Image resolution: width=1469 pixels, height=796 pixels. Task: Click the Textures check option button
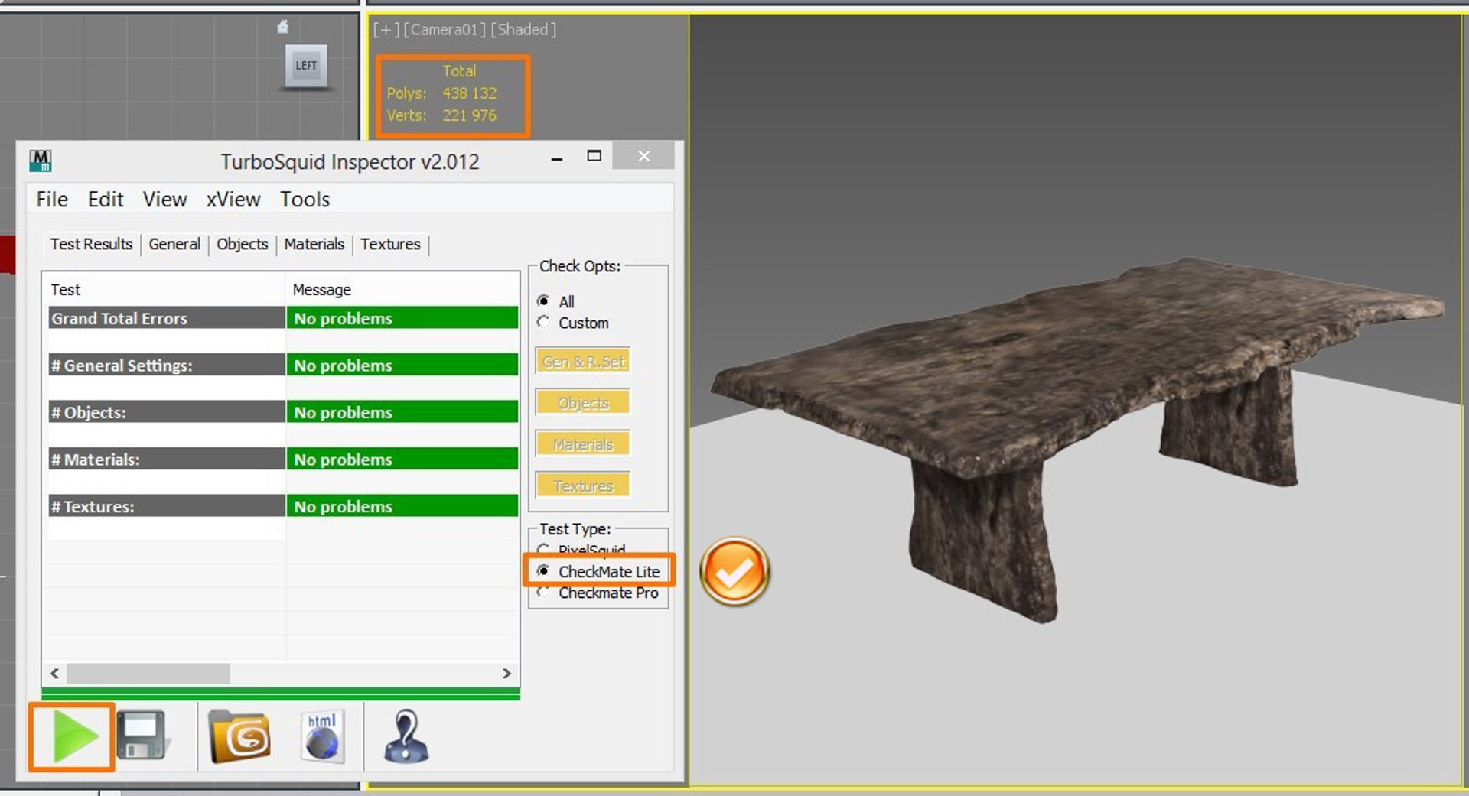[583, 486]
